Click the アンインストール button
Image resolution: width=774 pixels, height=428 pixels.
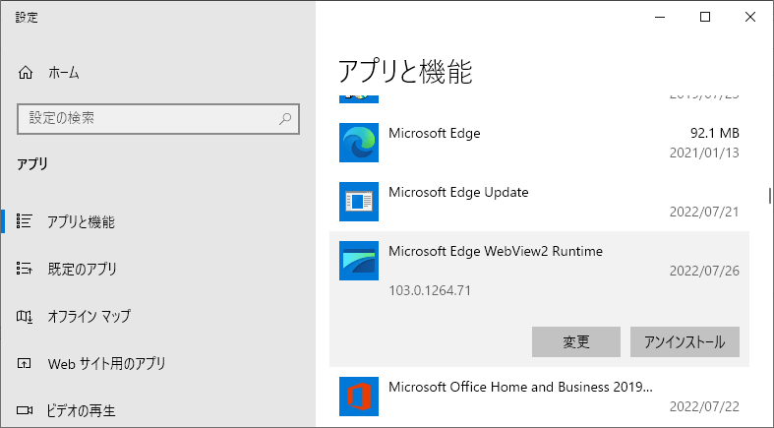tap(685, 341)
